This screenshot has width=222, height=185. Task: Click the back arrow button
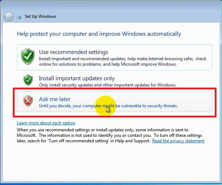pyautogui.click(x=8, y=16)
